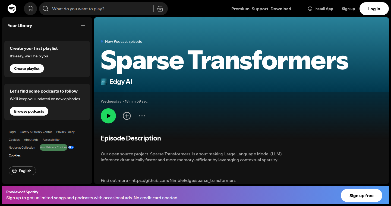Open the About Ads link

[31, 140]
